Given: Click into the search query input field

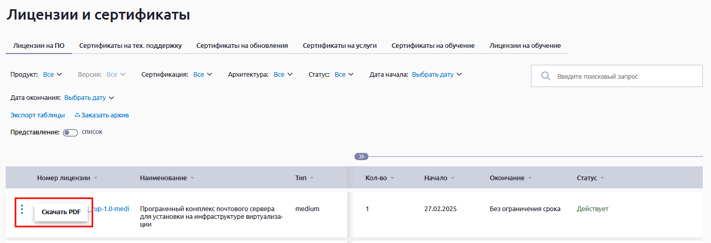Looking at the screenshot, I should click(x=624, y=76).
